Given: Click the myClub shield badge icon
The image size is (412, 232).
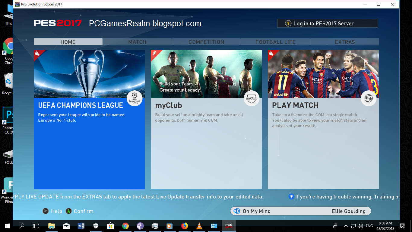Looking at the screenshot, I should point(252,98).
